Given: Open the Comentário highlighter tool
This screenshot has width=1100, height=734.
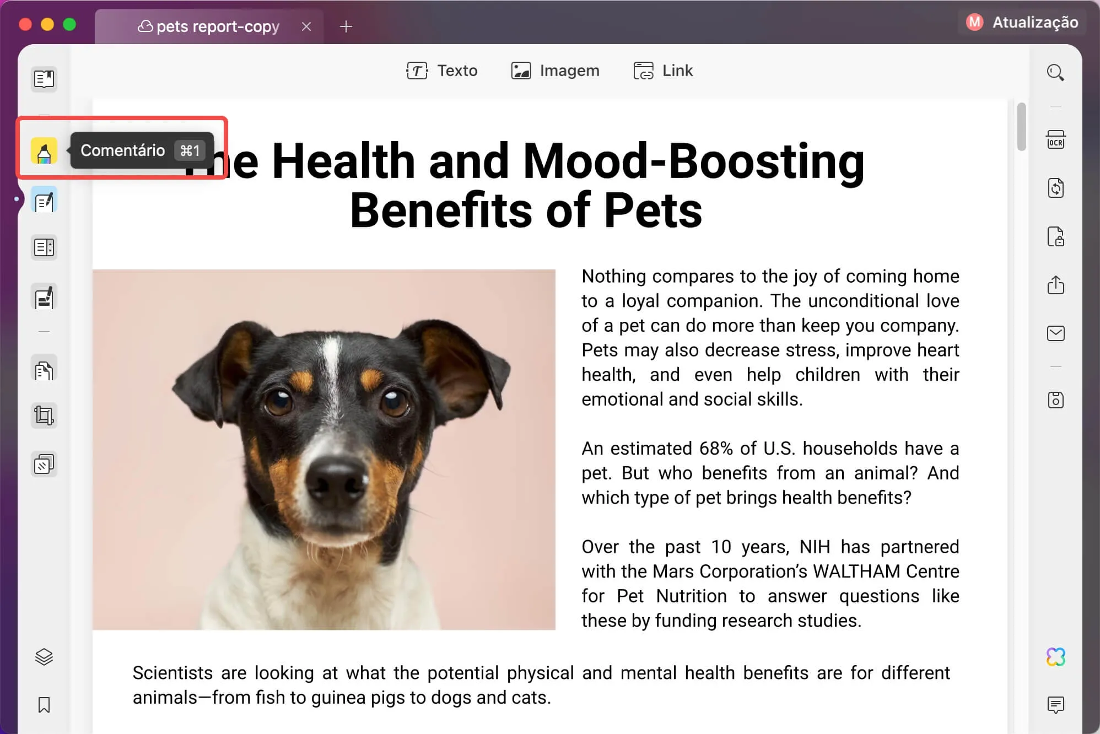Looking at the screenshot, I should [x=44, y=151].
